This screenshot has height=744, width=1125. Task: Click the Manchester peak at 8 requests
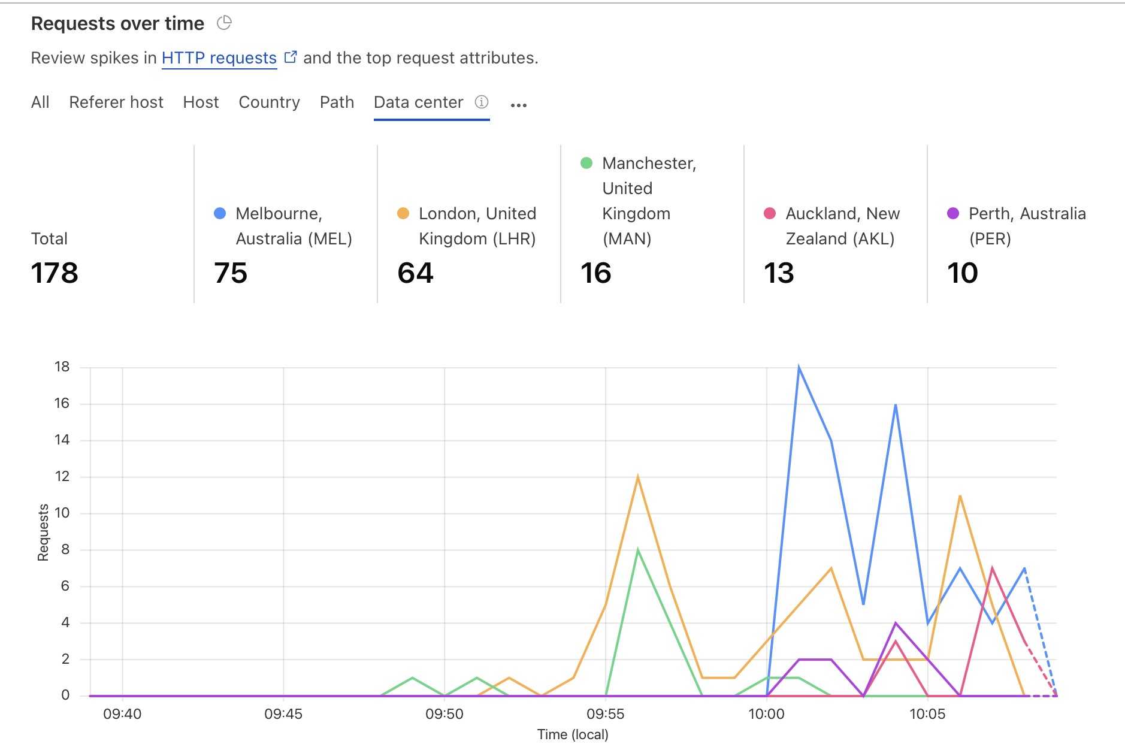[x=638, y=550]
